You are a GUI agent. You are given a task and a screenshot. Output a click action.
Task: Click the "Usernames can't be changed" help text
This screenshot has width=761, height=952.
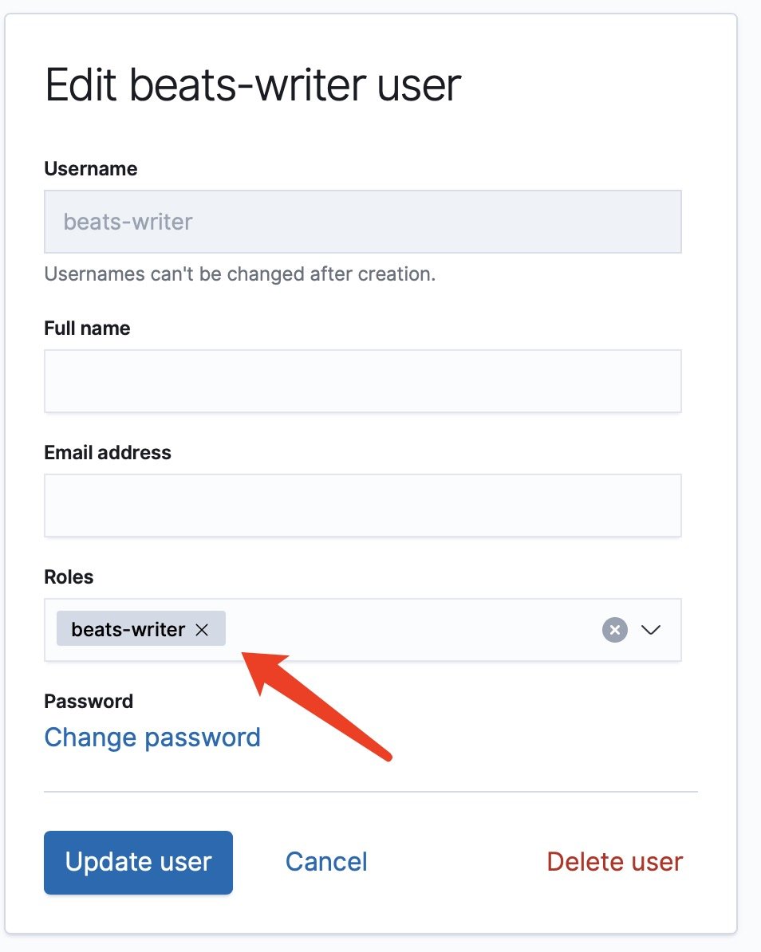[239, 275]
